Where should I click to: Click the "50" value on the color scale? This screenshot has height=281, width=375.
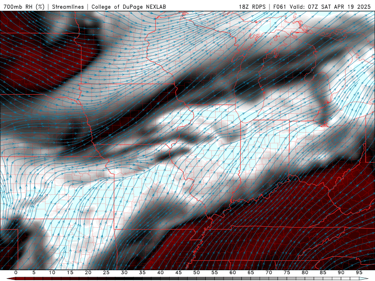coord(196,273)
